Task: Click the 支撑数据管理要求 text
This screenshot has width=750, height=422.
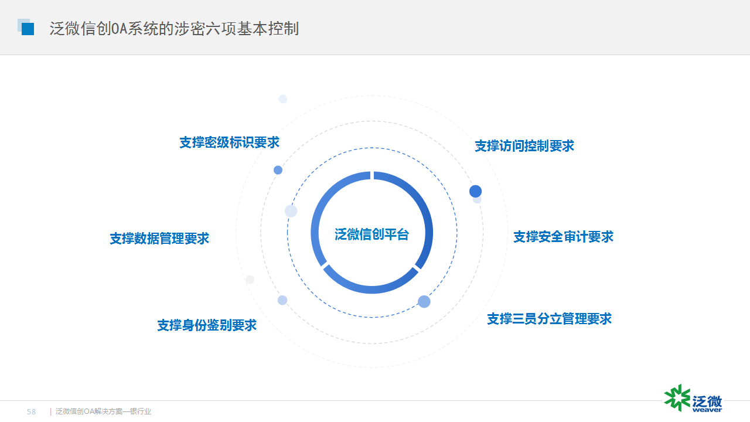Action: point(159,239)
